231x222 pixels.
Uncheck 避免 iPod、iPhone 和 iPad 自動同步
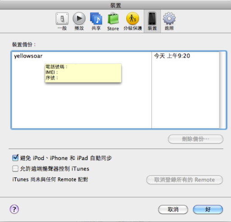[15, 158]
